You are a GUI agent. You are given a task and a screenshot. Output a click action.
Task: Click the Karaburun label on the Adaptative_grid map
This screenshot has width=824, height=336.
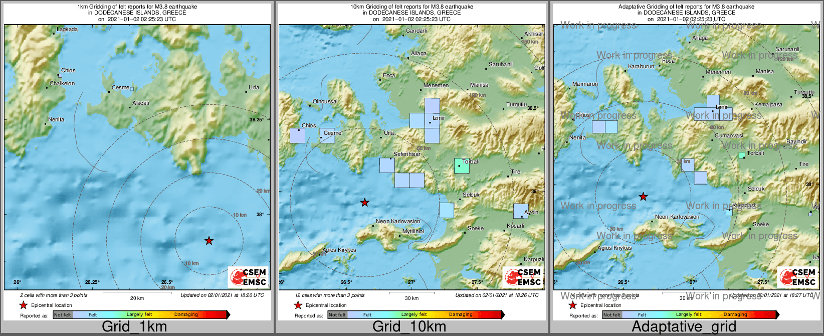coord(641,67)
